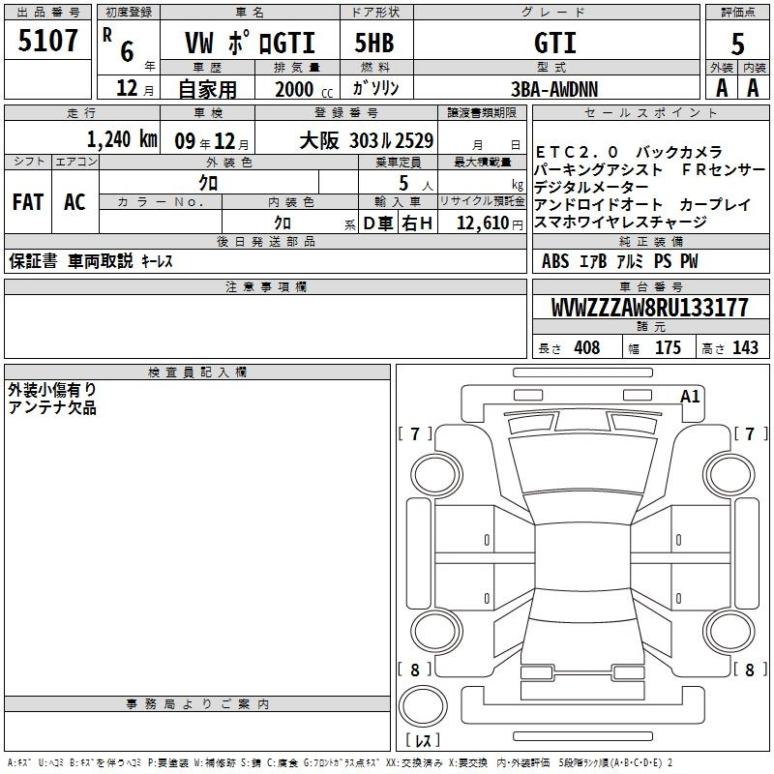Click mileage value 1,240 km

click(x=122, y=139)
